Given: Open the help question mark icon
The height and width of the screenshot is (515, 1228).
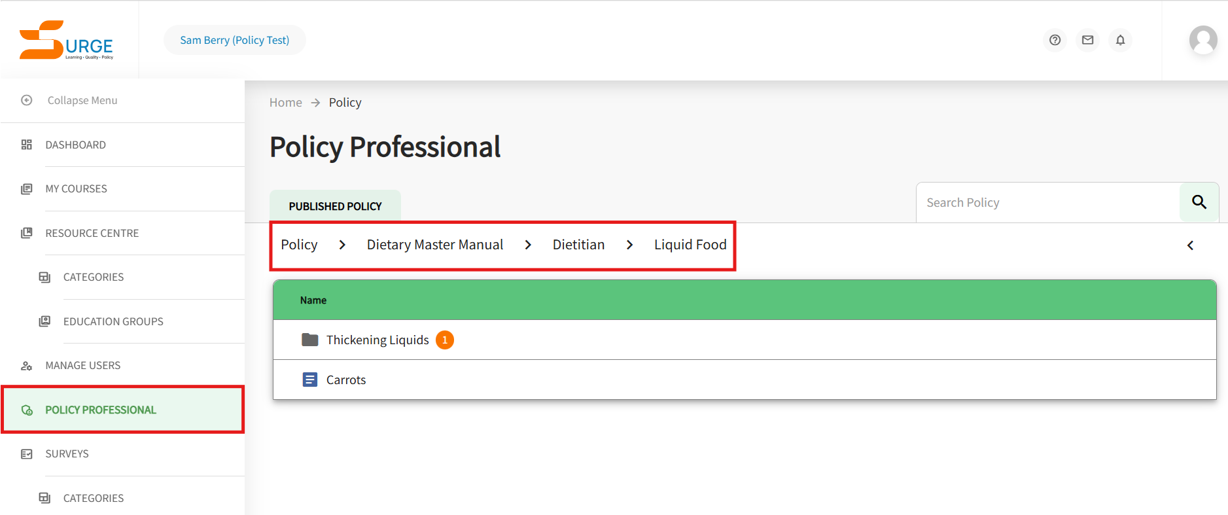Looking at the screenshot, I should 1054,40.
